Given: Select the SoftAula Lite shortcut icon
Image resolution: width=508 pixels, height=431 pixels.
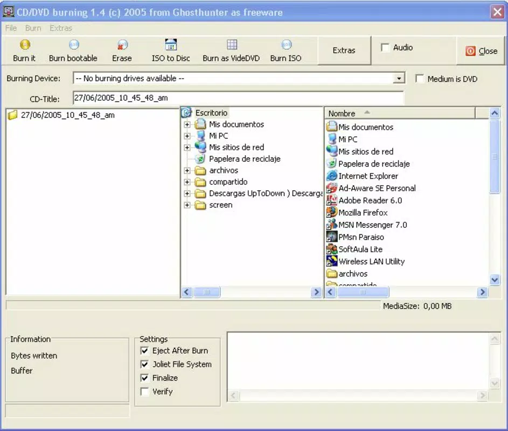Looking at the screenshot, I should point(331,249).
